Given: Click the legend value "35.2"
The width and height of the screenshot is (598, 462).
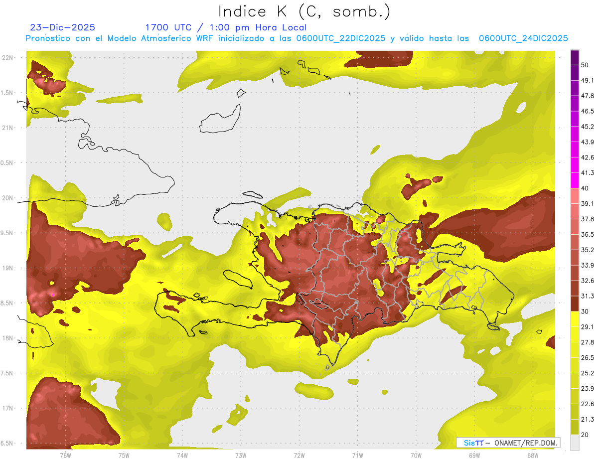Looking at the screenshot, I should tap(588, 250).
